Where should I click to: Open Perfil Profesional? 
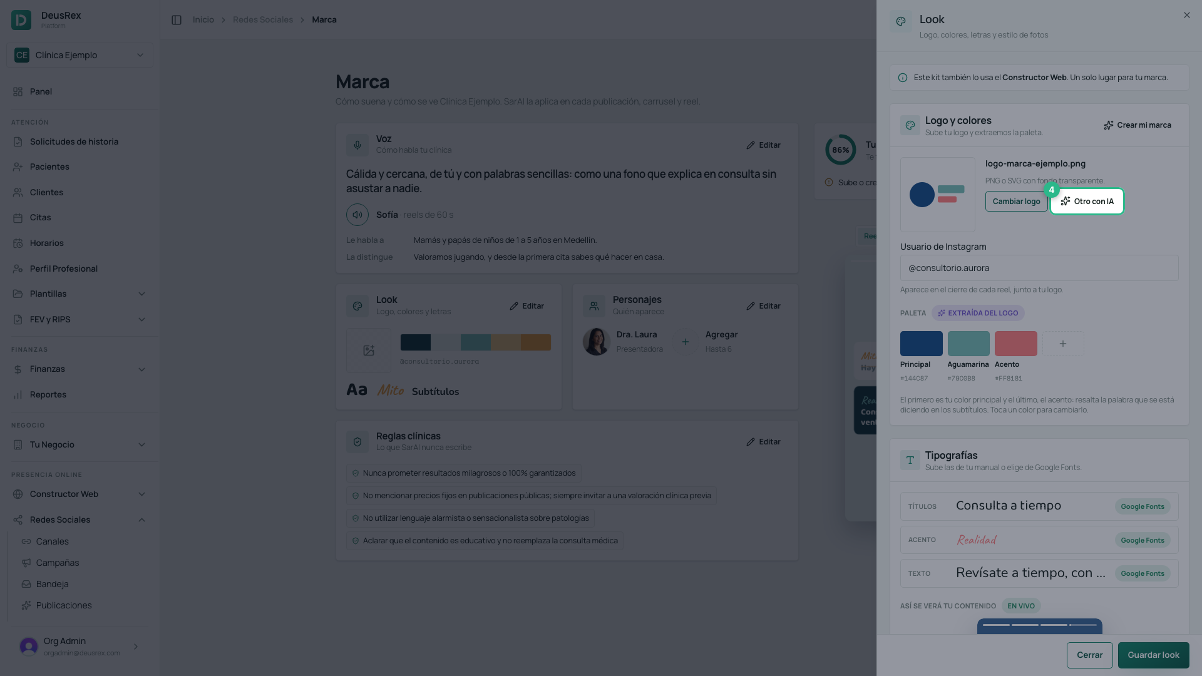(80, 269)
